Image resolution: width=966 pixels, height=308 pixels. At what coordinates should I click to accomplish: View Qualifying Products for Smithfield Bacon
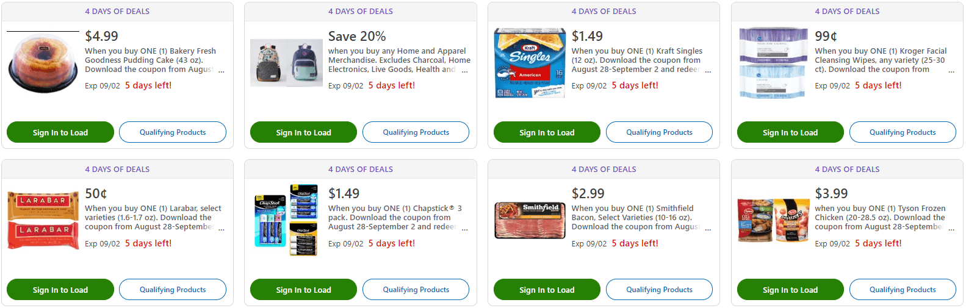pyautogui.click(x=659, y=290)
